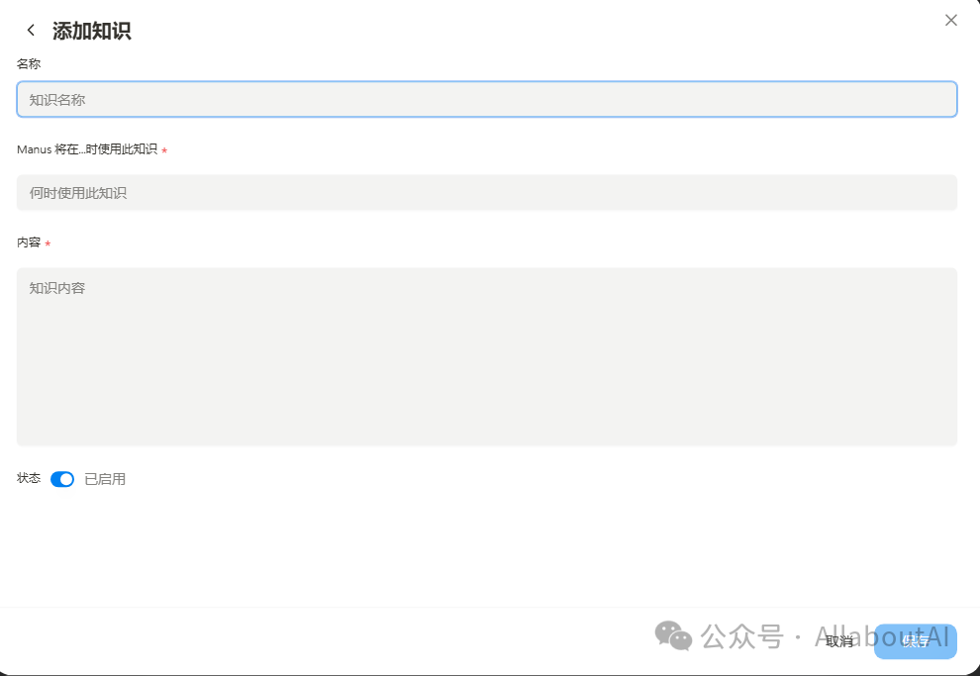Click into the 知识内容 text area

point(486,356)
